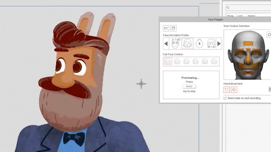Open a face puppet profile file
Image resolution: width=271 pixels, height=152 pixels.
(x=166, y=28)
